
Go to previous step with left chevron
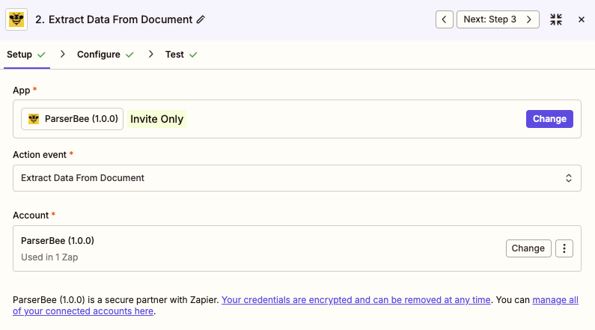click(x=444, y=19)
